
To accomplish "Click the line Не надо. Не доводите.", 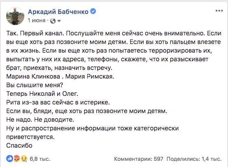I will (x=40, y=119).
